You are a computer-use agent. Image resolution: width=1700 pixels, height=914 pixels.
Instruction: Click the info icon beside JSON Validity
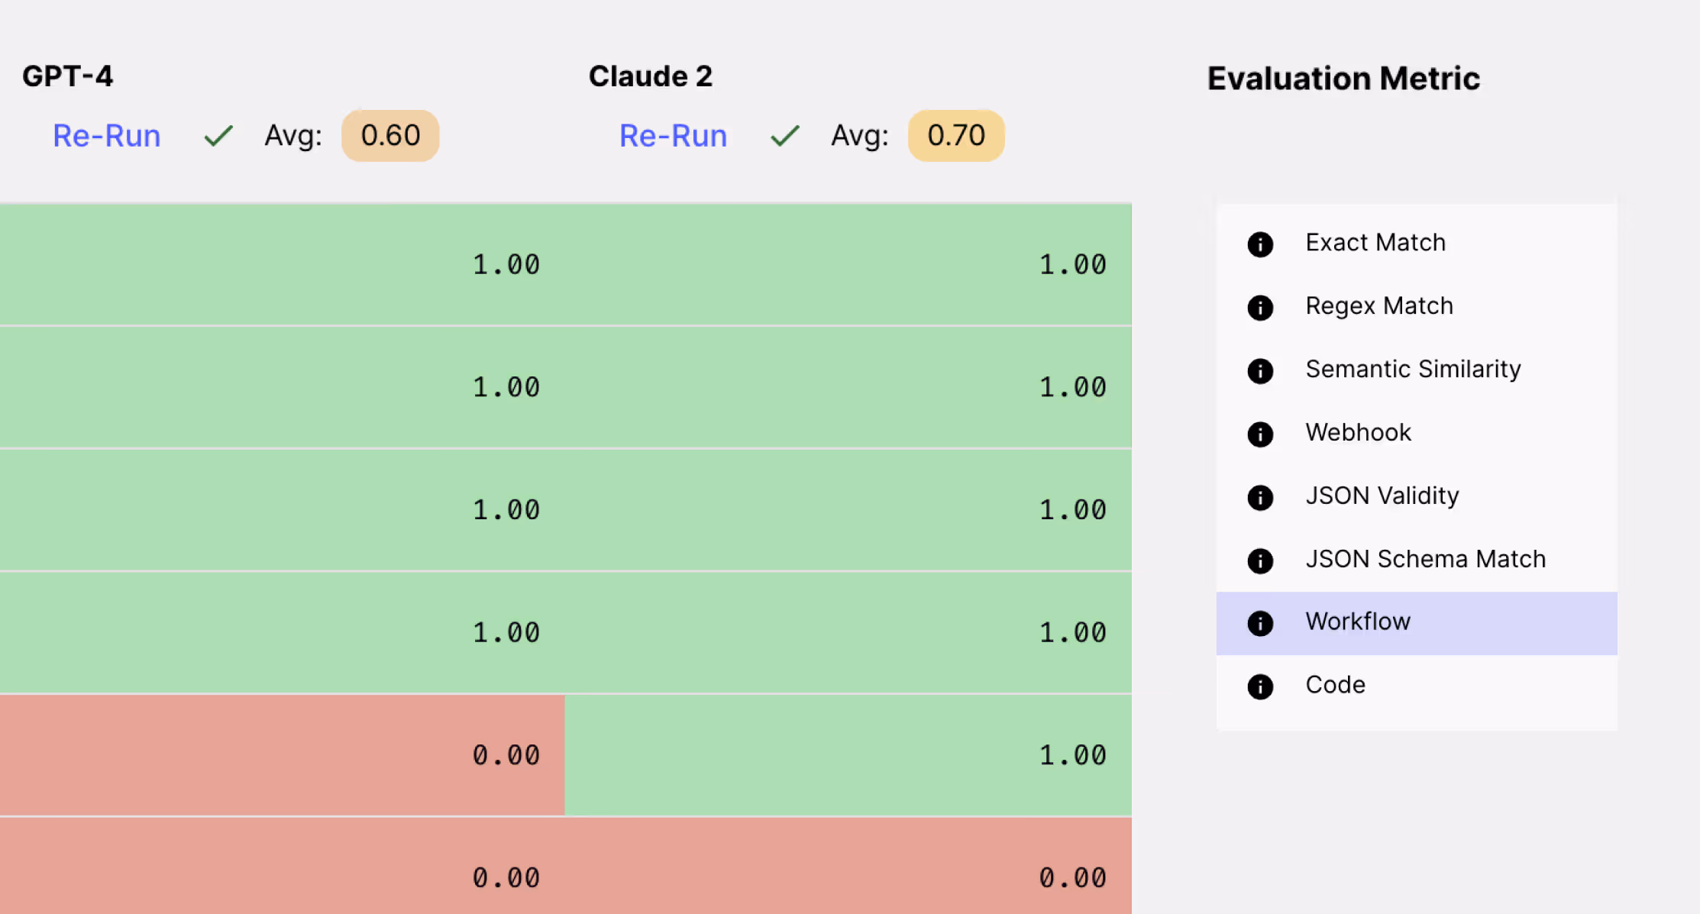pyautogui.click(x=1260, y=498)
